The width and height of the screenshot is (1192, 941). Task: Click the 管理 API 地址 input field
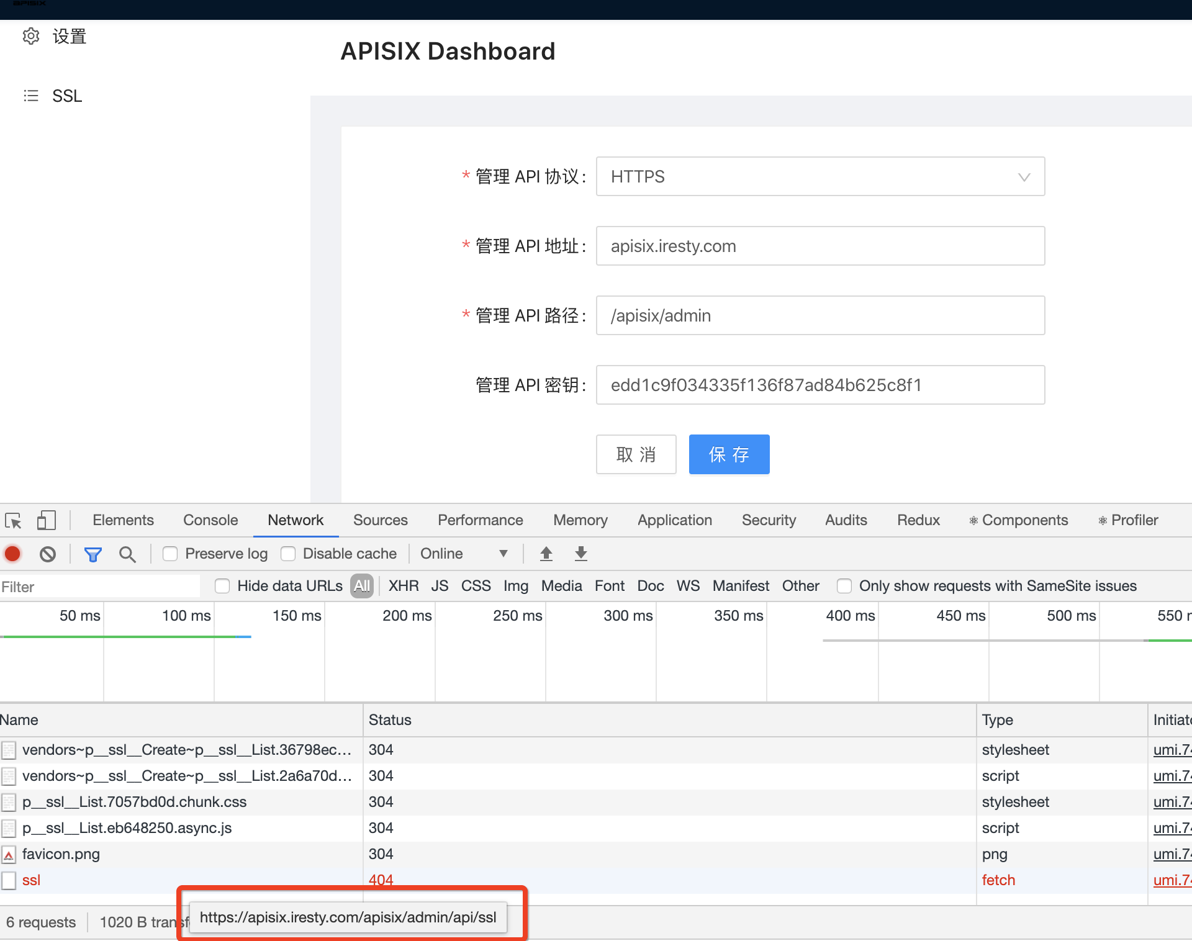820,246
